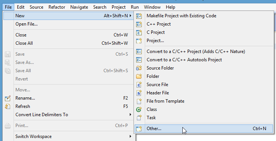Click the Project... wizard icon
This screenshot has height=141, width=276.
pos(139,41)
